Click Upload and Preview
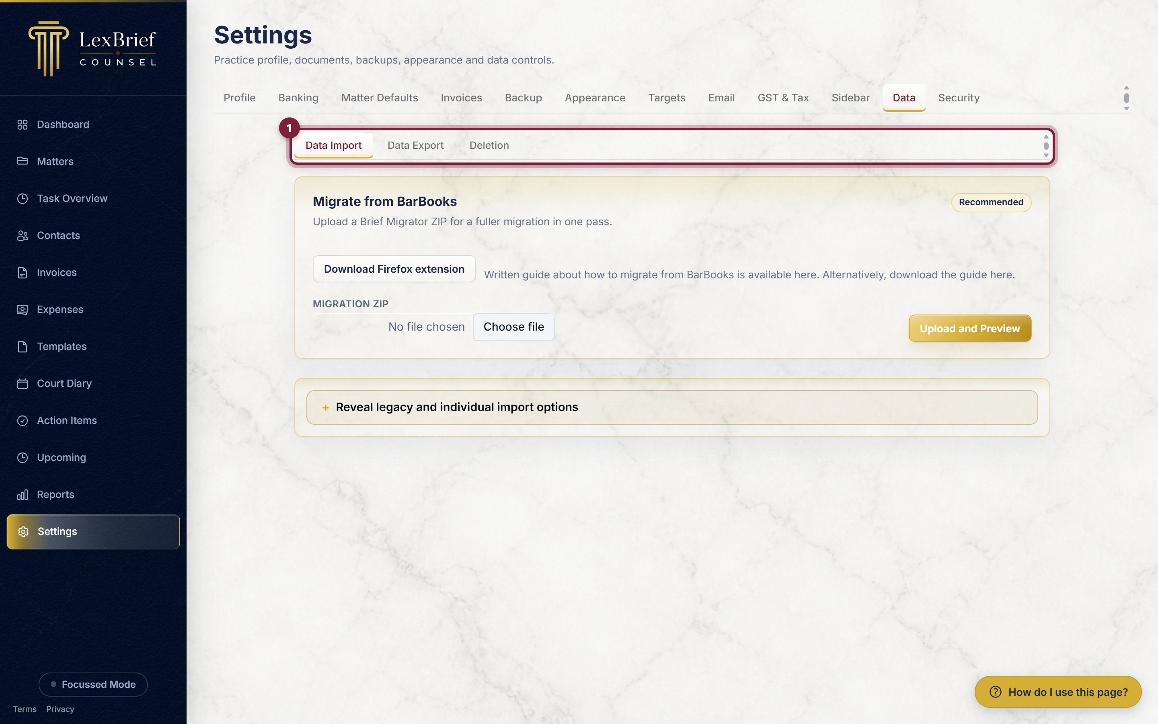The image size is (1158, 724). pyautogui.click(x=970, y=329)
